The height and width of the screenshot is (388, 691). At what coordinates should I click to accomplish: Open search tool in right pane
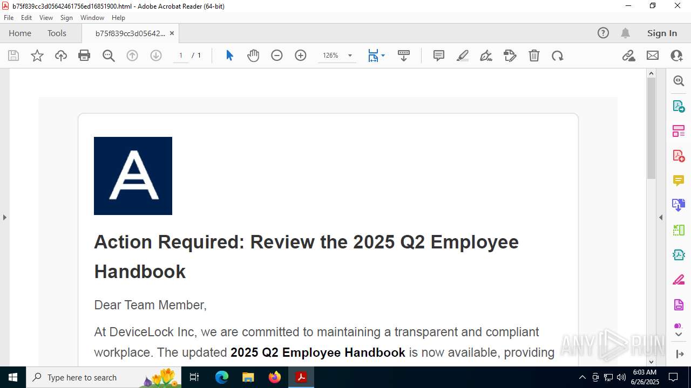(679, 81)
